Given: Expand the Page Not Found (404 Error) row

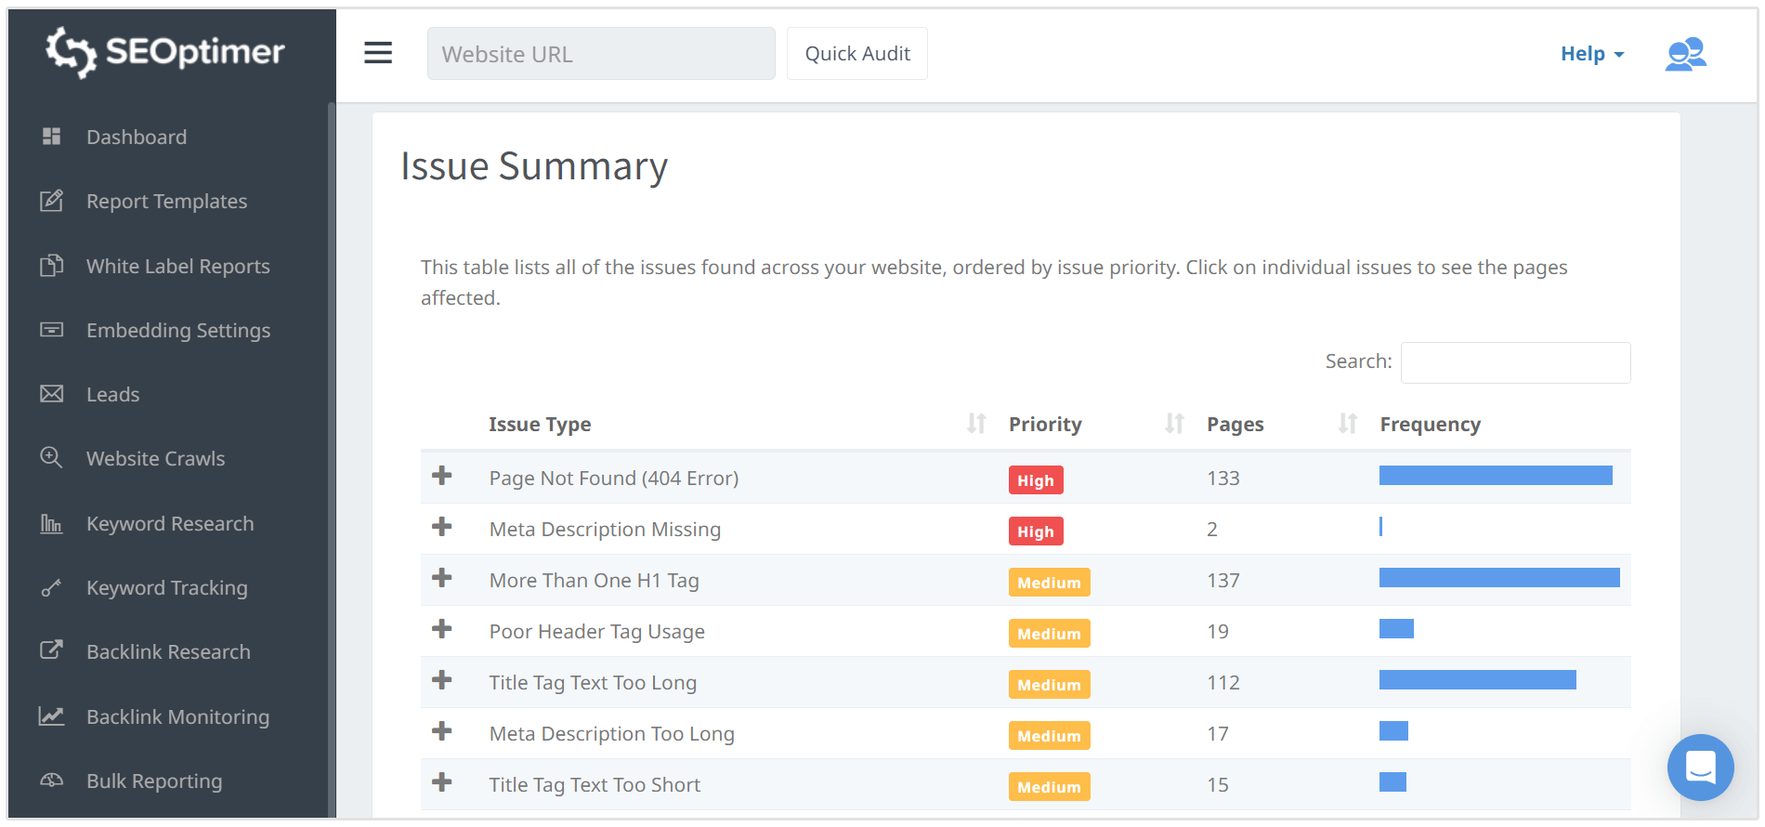Looking at the screenshot, I should 442,477.
